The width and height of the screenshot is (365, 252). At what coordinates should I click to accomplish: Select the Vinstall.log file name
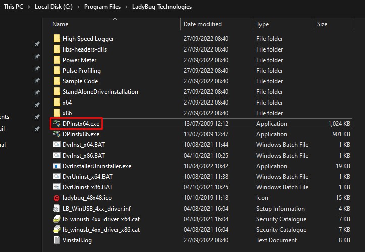pos(77,240)
